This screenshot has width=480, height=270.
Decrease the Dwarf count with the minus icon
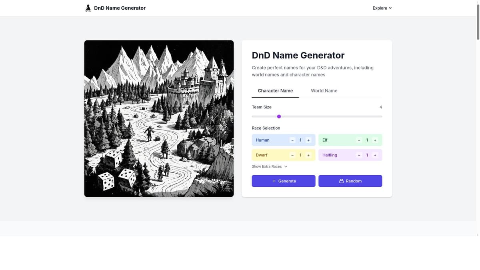pos(292,155)
